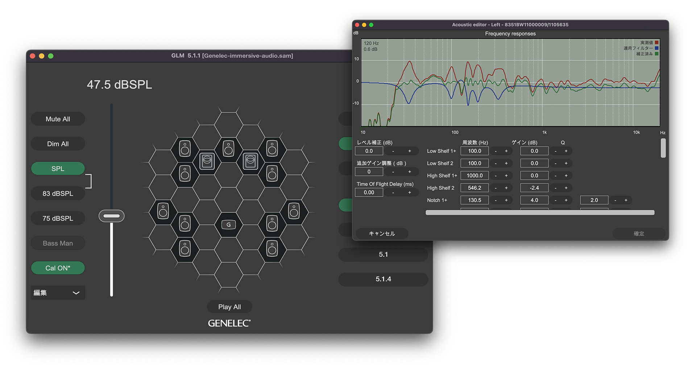The height and width of the screenshot is (376, 696).
Task: Increase Notch 1+ Q value
Action: point(626,200)
